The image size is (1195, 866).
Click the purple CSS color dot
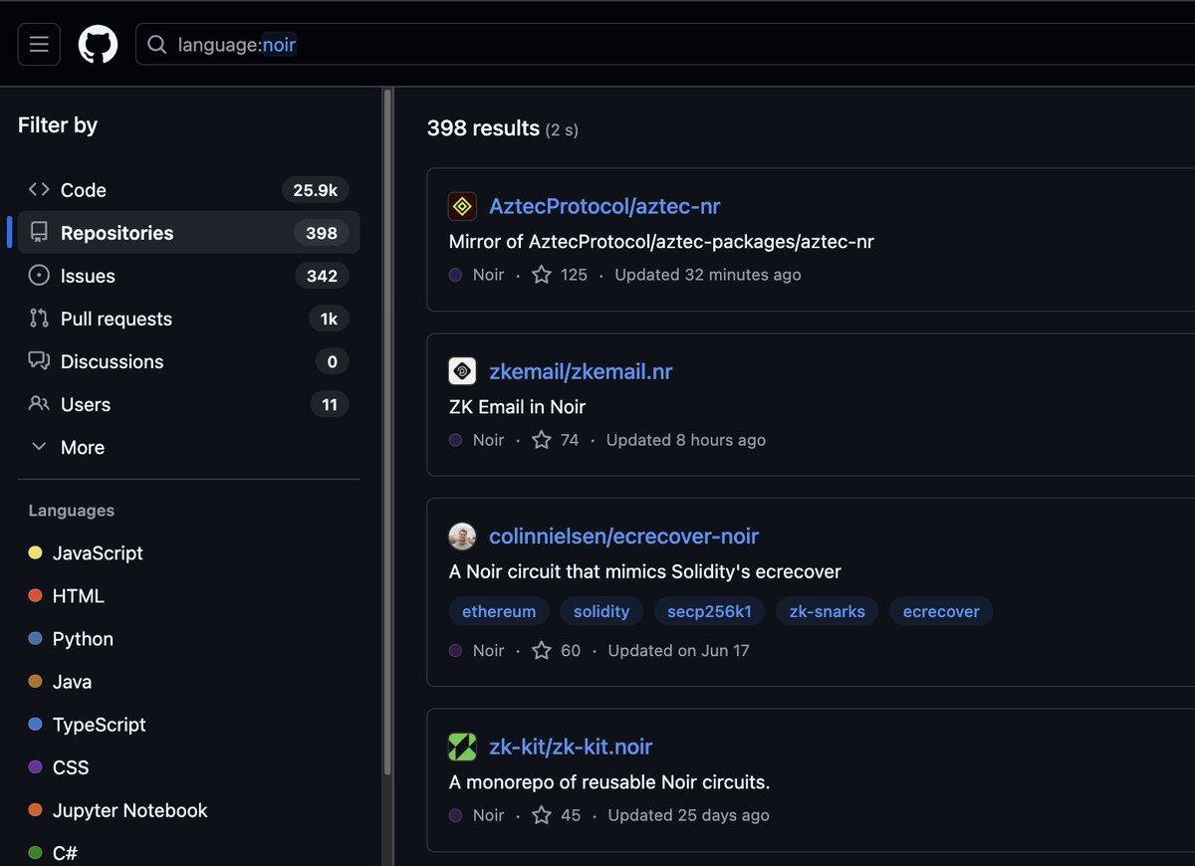(35, 767)
